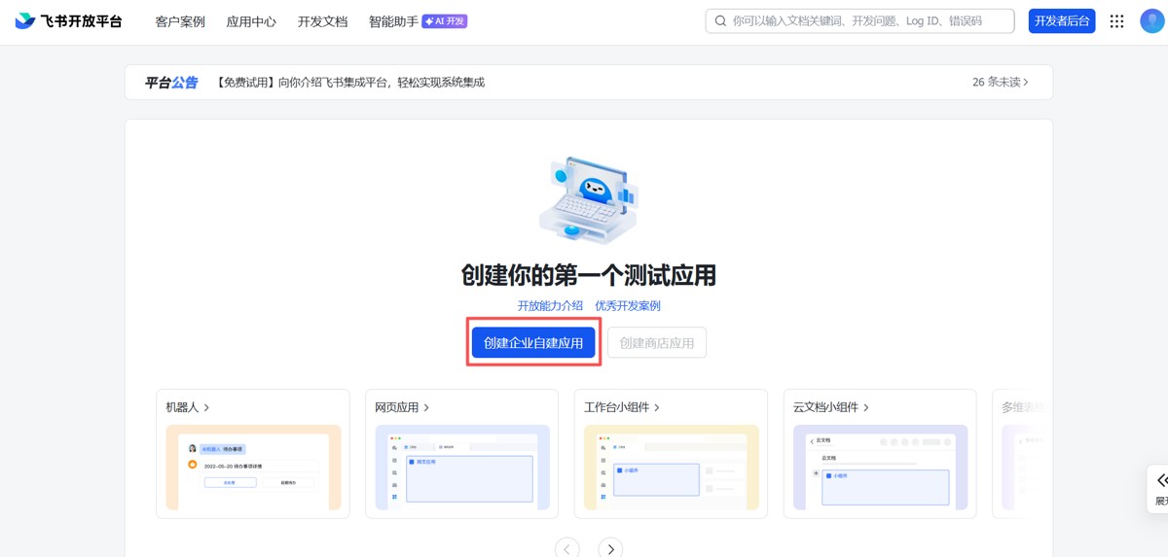The width and height of the screenshot is (1168, 557).
Task: Open 开放能力介绍 link
Action: (550, 305)
